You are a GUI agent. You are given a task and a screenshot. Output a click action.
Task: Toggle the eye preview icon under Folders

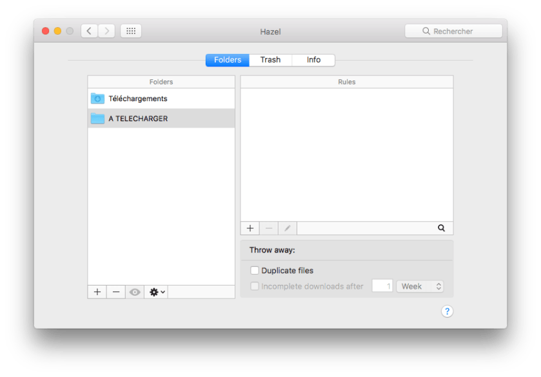(135, 292)
